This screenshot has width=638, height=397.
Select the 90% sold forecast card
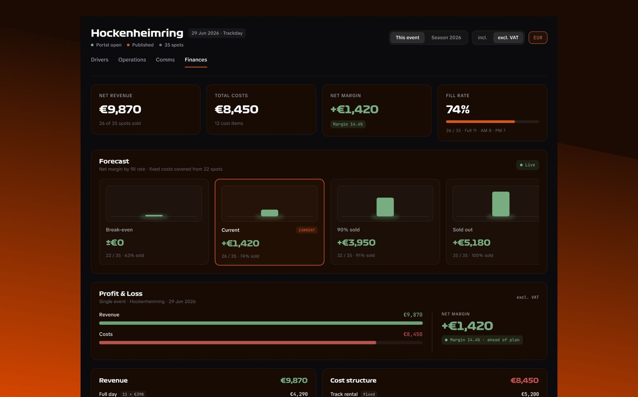(x=385, y=222)
